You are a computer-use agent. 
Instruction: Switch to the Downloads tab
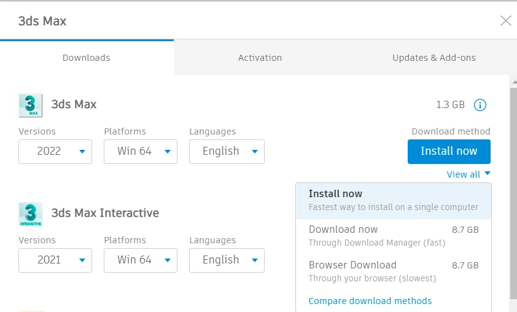click(x=87, y=58)
